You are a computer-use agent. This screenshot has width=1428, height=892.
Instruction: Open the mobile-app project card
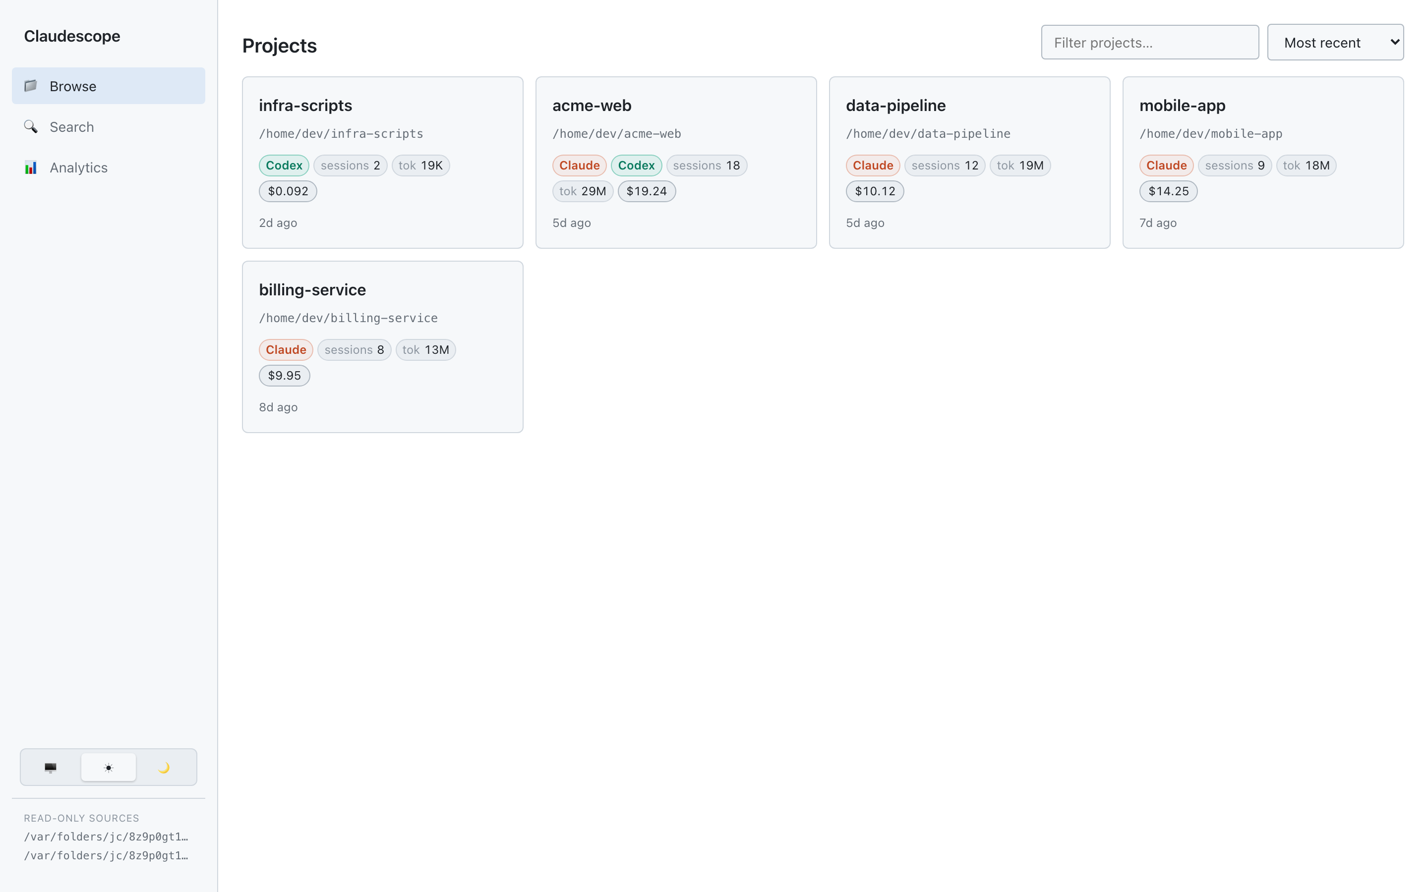[x=1263, y=162]
